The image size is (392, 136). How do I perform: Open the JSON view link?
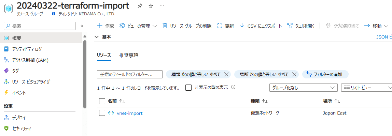[384, 37]
